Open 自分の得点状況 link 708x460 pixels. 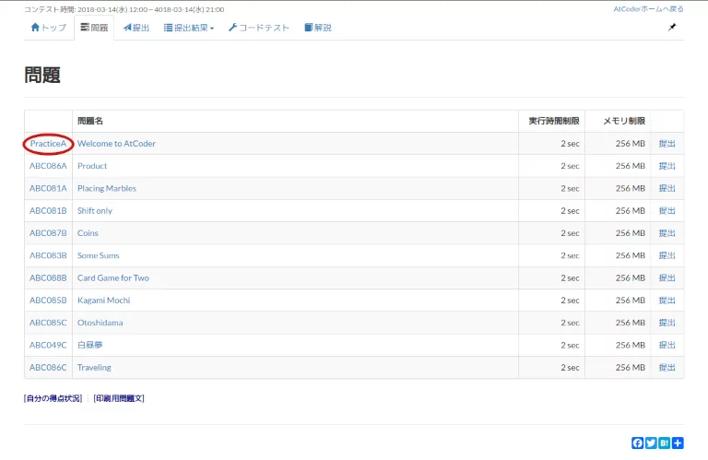click(53, 398)
